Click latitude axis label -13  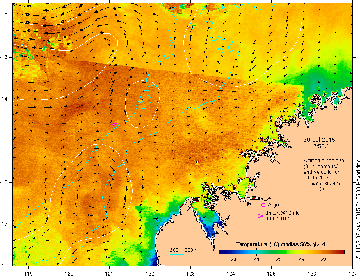click(x=4, y=57)
